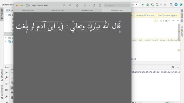Open the JetBrains toolbox icon
Image resolution: width=184 pixels, height=103 pixels.
[181, 5]
